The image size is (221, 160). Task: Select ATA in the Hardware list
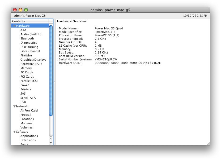[x=23, y=30]
